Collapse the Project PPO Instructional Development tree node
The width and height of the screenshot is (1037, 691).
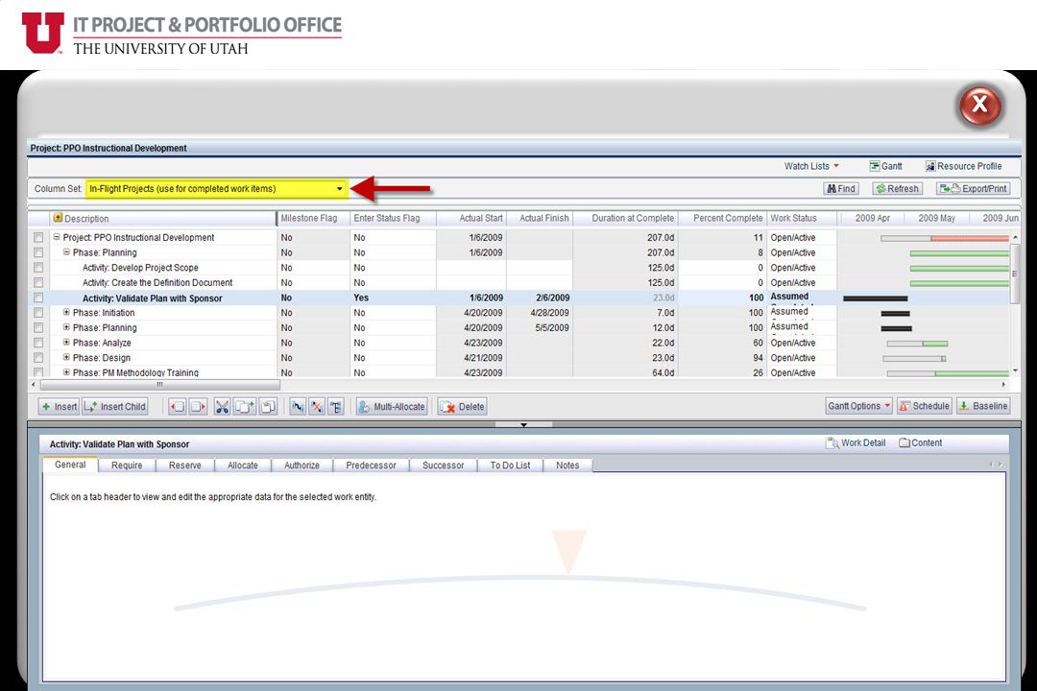(x=57, y=237)
